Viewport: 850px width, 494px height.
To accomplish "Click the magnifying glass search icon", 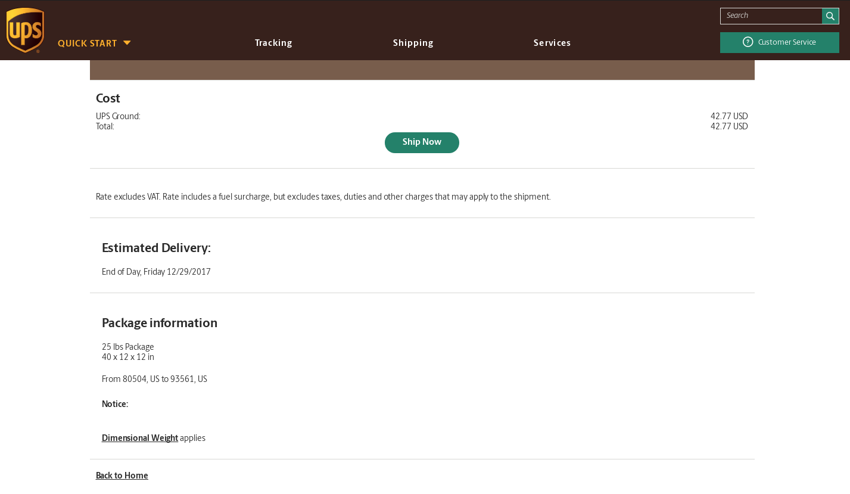I will pos(830,16).
